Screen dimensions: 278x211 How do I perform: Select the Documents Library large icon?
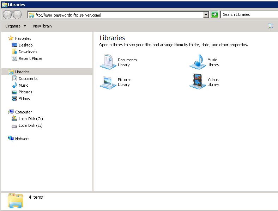pos(108,62)
